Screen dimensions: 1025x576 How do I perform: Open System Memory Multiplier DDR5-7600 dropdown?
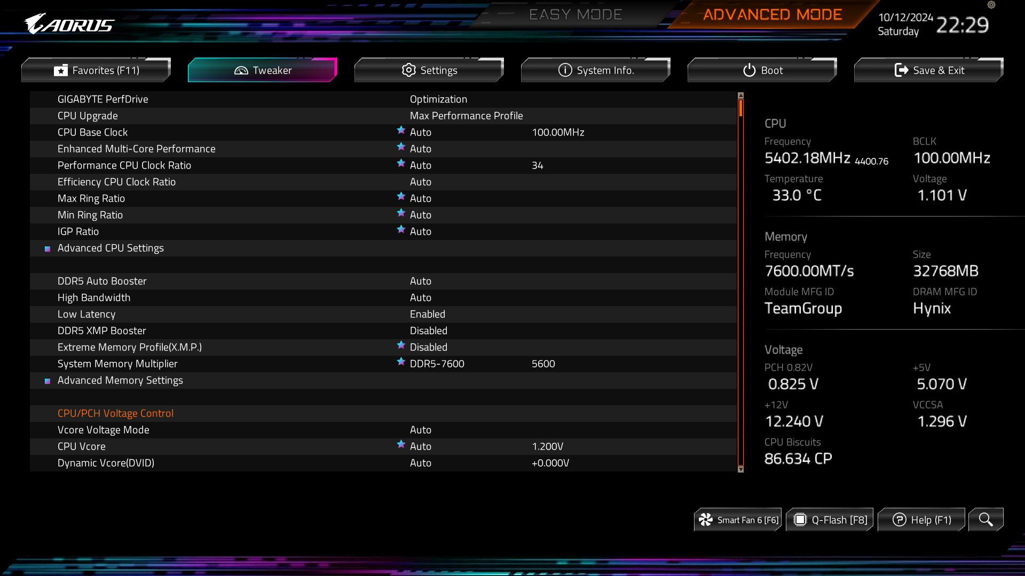coord(437,364)
